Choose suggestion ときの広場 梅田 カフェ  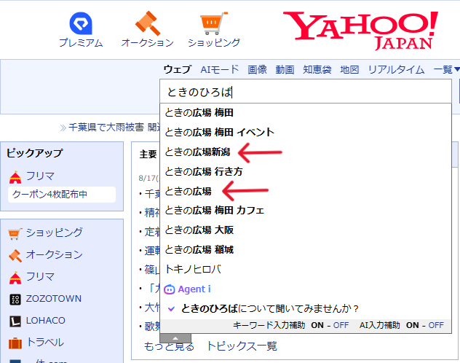(x=306, y=211)
